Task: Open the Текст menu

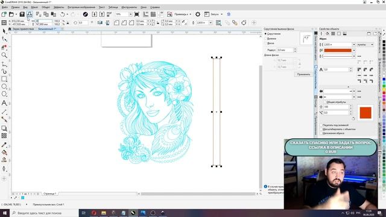Action: (x=102, y=7)
